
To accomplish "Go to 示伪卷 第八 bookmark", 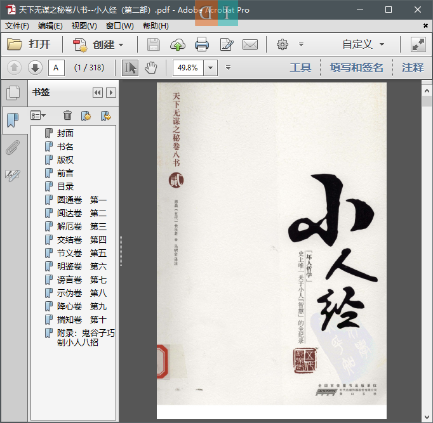I will click(x=82, y=293).
